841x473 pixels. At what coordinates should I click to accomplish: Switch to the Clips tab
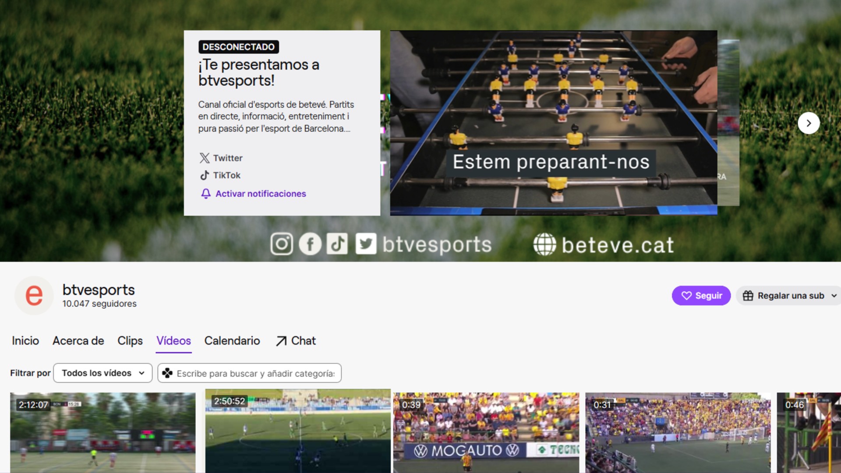[130, 341]
